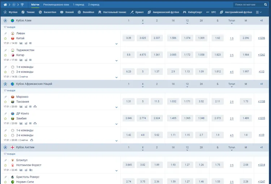Image resolution: width=271 pixels, height=184 pixels.
Task: Pin the Марокко – Танзания match
Action: click(5, 97)
